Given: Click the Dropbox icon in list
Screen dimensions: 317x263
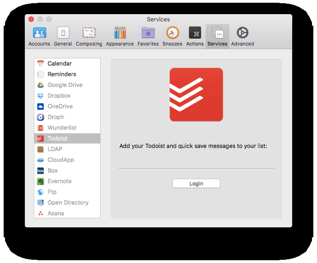Looking at the screenshot, I should pos(41,96).
